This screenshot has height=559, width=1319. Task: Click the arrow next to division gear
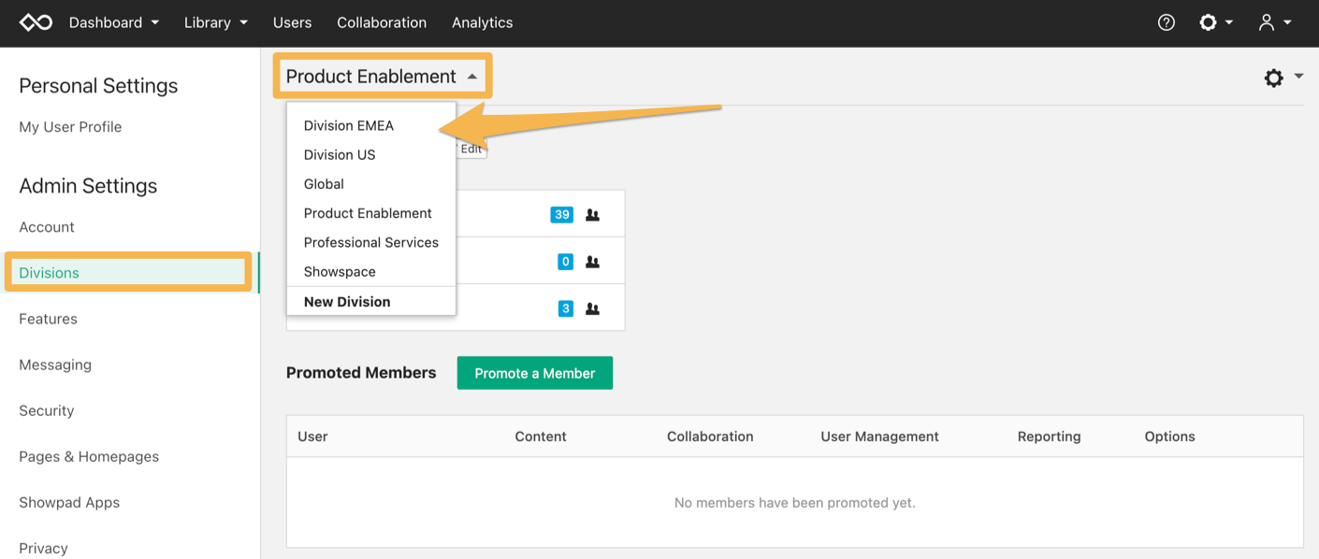click(x=1299, y=77)
